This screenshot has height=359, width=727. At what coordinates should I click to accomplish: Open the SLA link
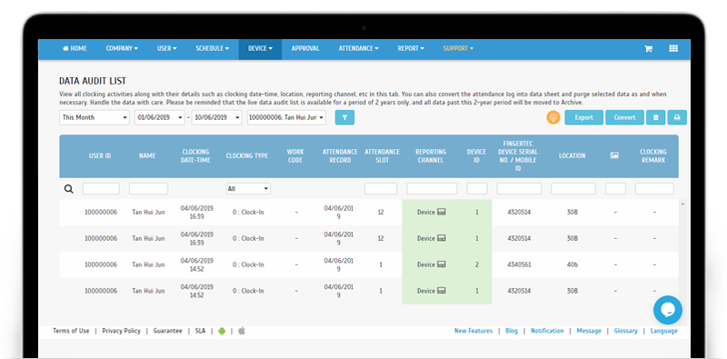[x=200, y=331]
